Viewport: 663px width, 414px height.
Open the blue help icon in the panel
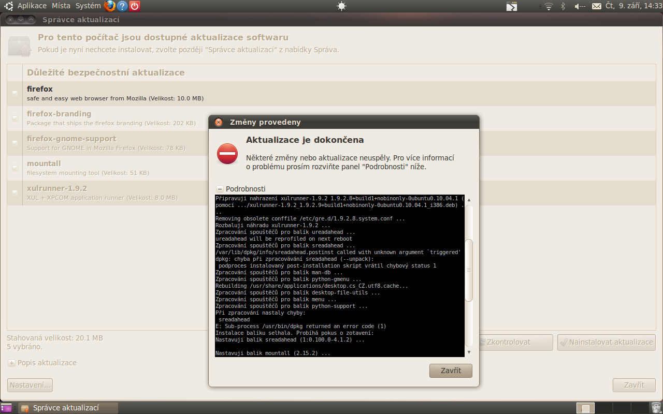122,6
